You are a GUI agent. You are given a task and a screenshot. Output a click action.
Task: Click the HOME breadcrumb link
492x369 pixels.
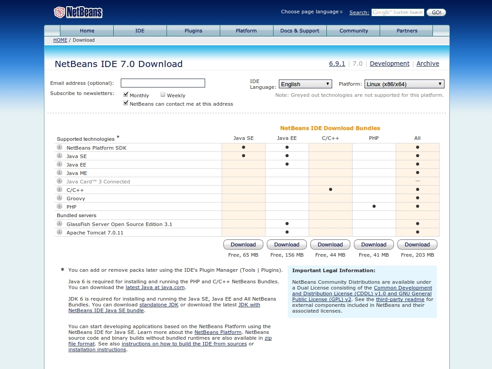pyautogui.click(x=60, y=40)
